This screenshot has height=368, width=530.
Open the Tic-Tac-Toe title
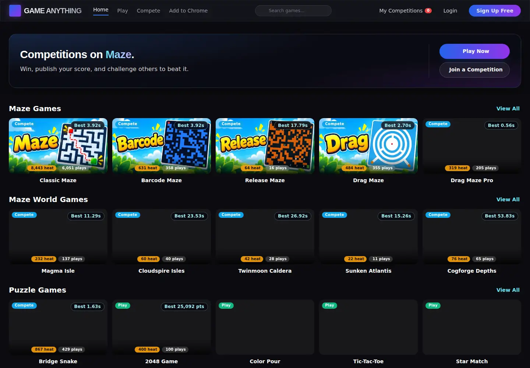(368, 361)
